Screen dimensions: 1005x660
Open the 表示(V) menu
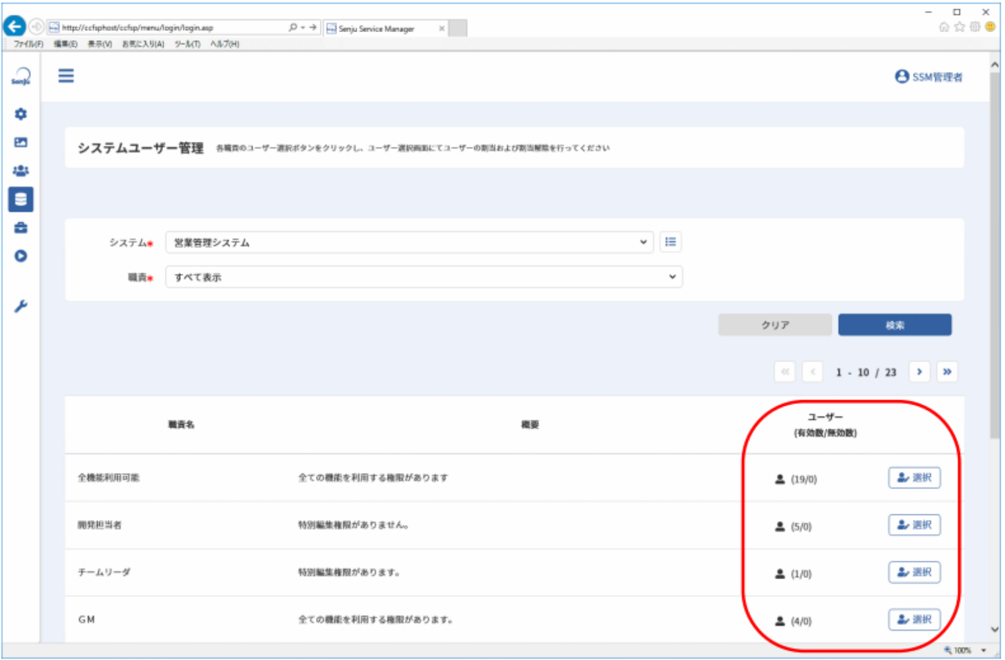pos(99,44)
